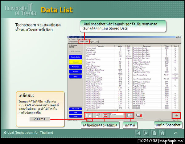This screenshot has width=185, height=144.
Task: Select the Intake Air row
Action: click(109, 64)
